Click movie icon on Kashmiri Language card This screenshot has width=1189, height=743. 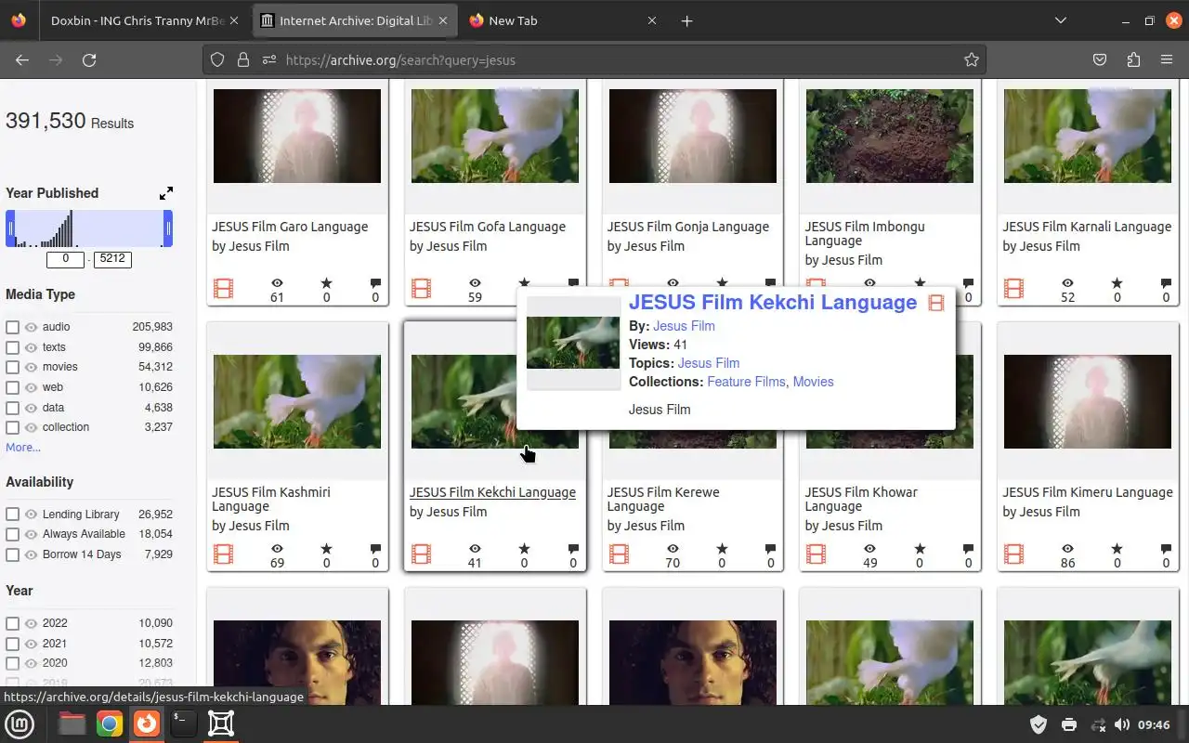223,554
